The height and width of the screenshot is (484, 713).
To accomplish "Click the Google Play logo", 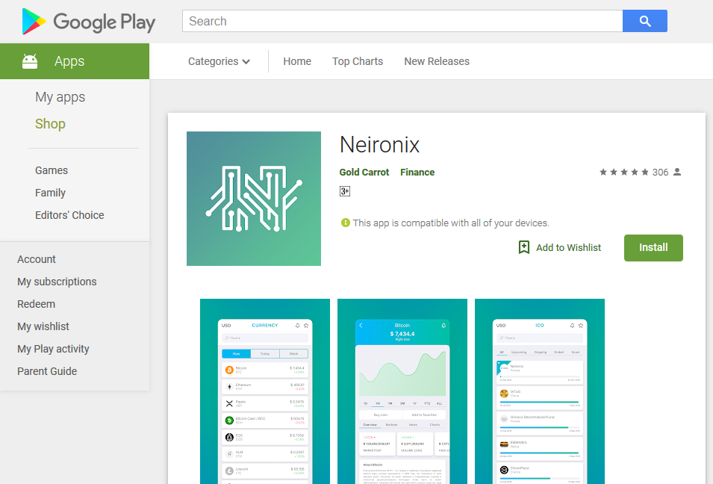I will click(89, 22).
